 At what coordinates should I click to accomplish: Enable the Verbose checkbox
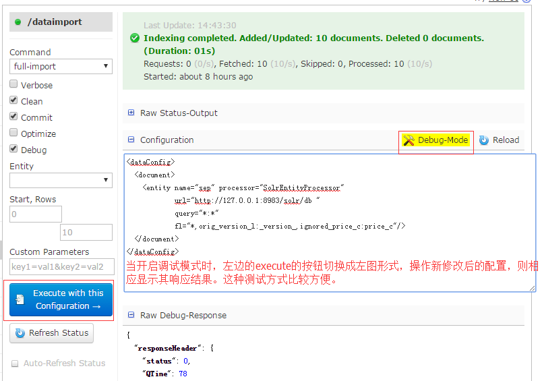tap(13, 84)
